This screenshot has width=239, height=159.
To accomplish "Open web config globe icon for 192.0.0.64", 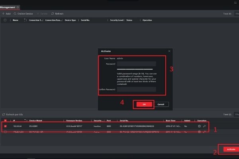I will tap(199, 126).
